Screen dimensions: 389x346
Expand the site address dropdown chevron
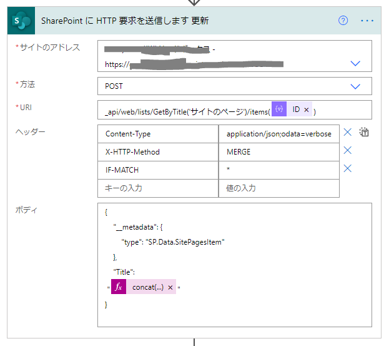(x=355, y=63)
